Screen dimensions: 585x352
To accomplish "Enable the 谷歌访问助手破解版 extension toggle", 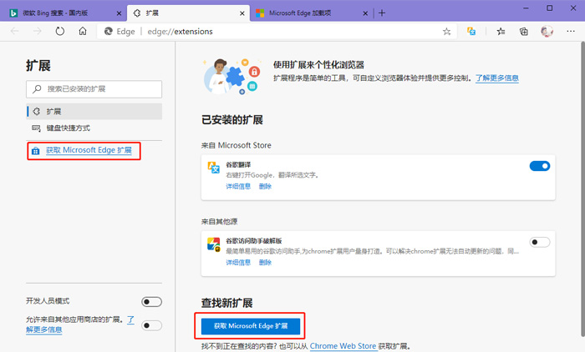I will 539,242.
